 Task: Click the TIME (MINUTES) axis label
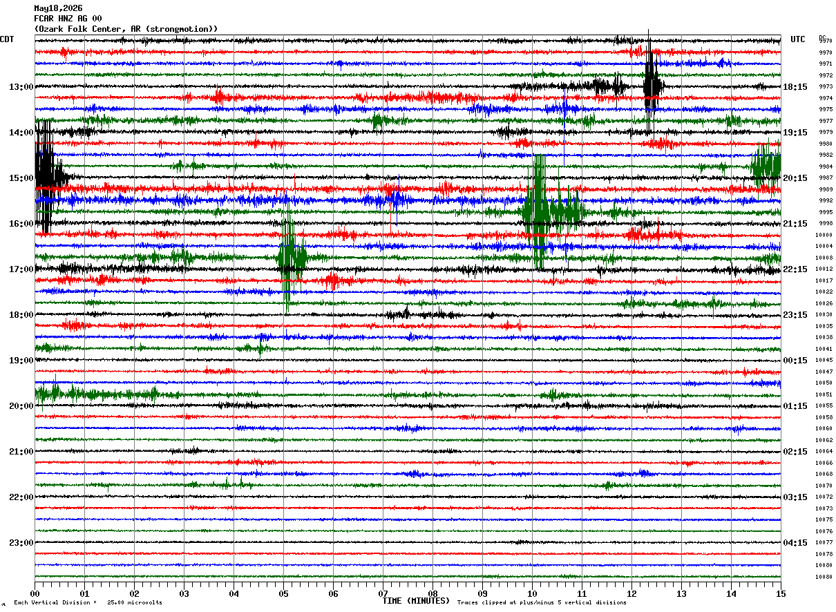pos(416,601)
